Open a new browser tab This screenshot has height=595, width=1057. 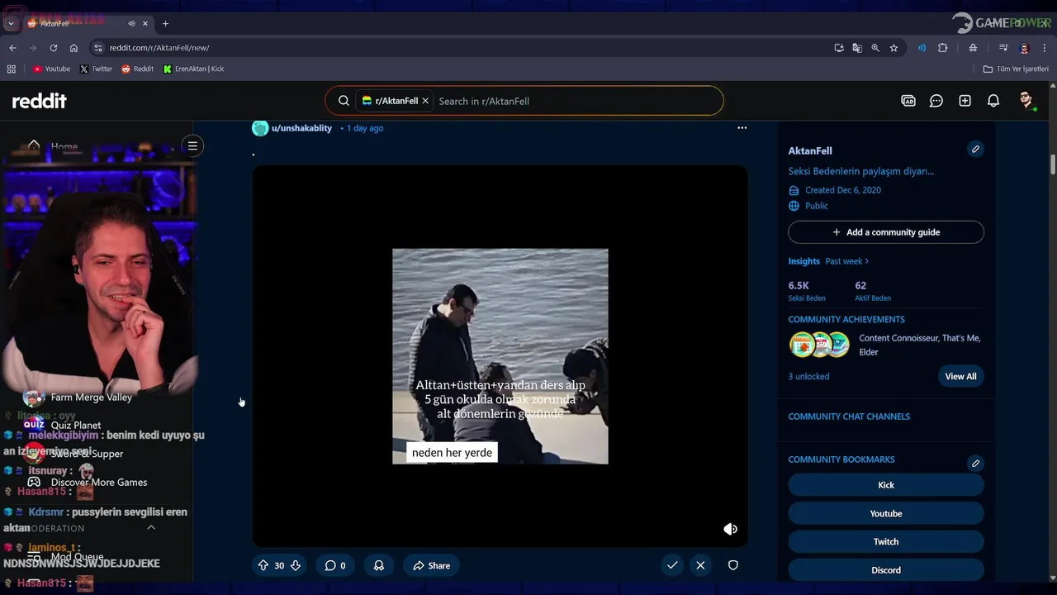(x=165, y=23)
